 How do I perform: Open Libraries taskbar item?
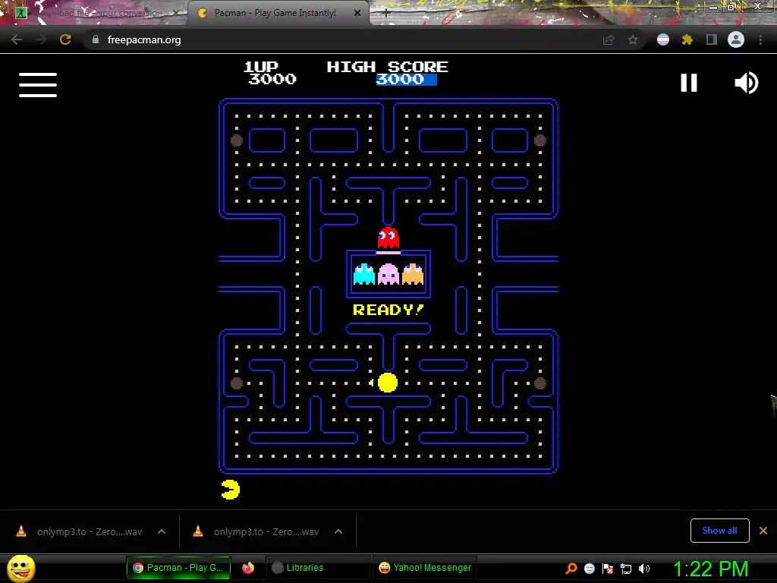pyautogui.click(x=317, y=568)
